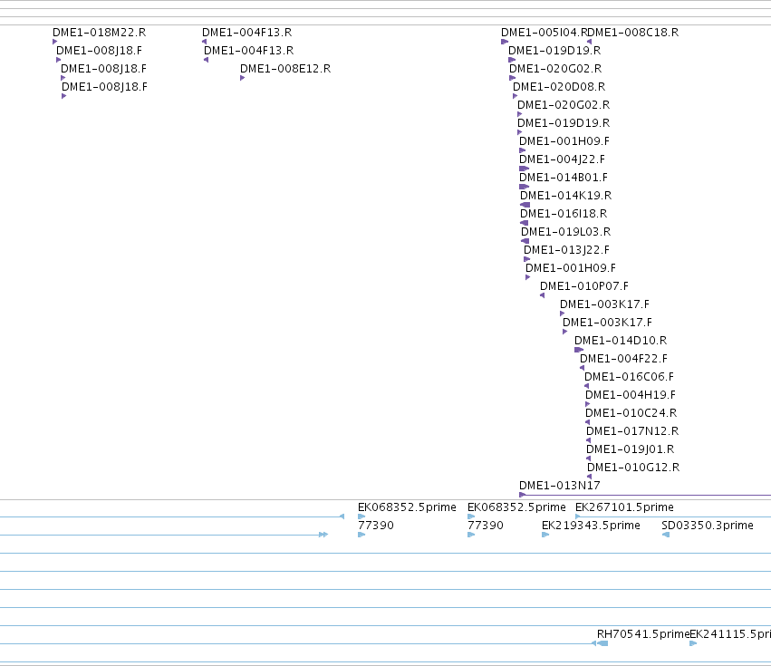This screenshot has width=771, height=666.
Task: Click the DME1-008E12.R feature label
Action: pos(285,69)
